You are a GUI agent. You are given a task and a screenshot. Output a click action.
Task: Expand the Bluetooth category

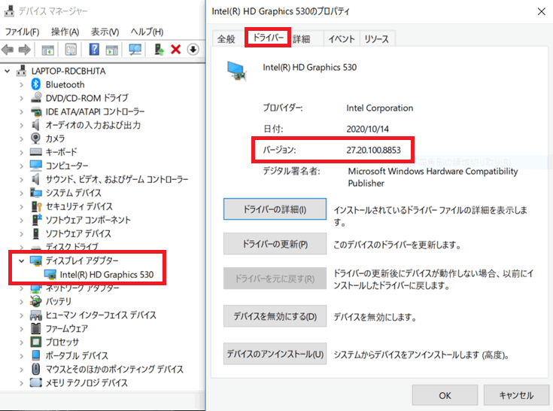click(21, 84)
